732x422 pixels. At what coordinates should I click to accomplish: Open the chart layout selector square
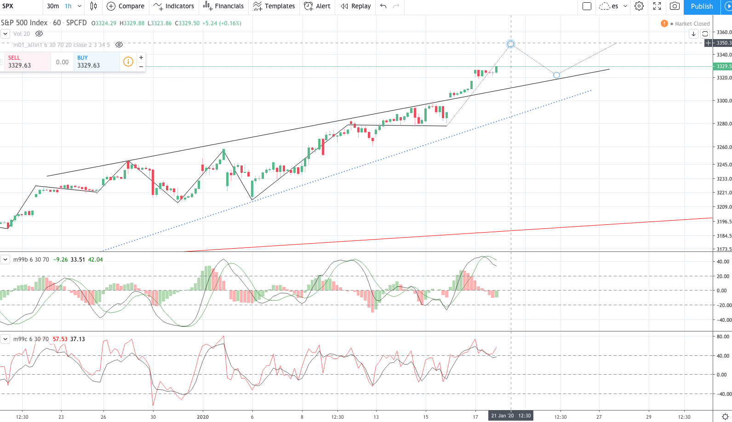[587, 6]
